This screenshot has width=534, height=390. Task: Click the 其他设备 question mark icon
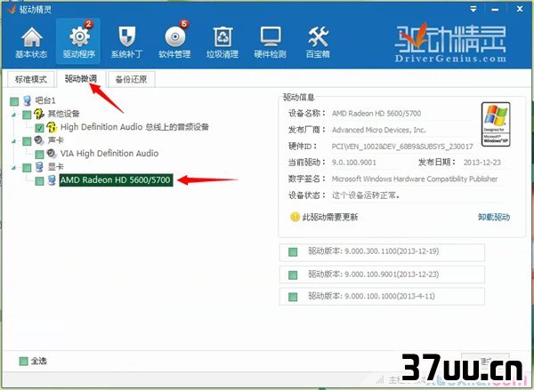click(39, 114)
